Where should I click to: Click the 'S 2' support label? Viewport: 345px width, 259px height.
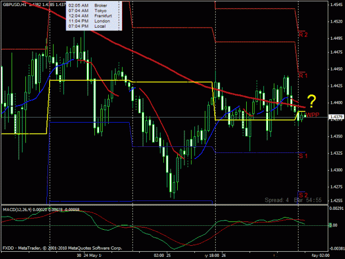[303, 195]
